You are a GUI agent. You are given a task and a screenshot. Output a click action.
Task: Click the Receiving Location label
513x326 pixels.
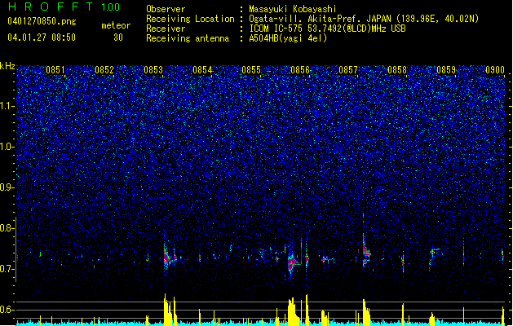click(x=190, y=19)
